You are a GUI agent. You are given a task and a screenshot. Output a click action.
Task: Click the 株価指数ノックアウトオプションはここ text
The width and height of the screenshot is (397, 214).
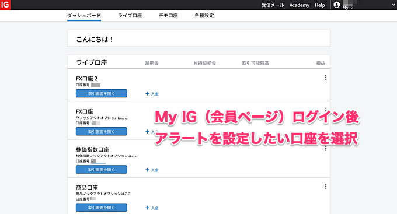click(x=107, y=156)
